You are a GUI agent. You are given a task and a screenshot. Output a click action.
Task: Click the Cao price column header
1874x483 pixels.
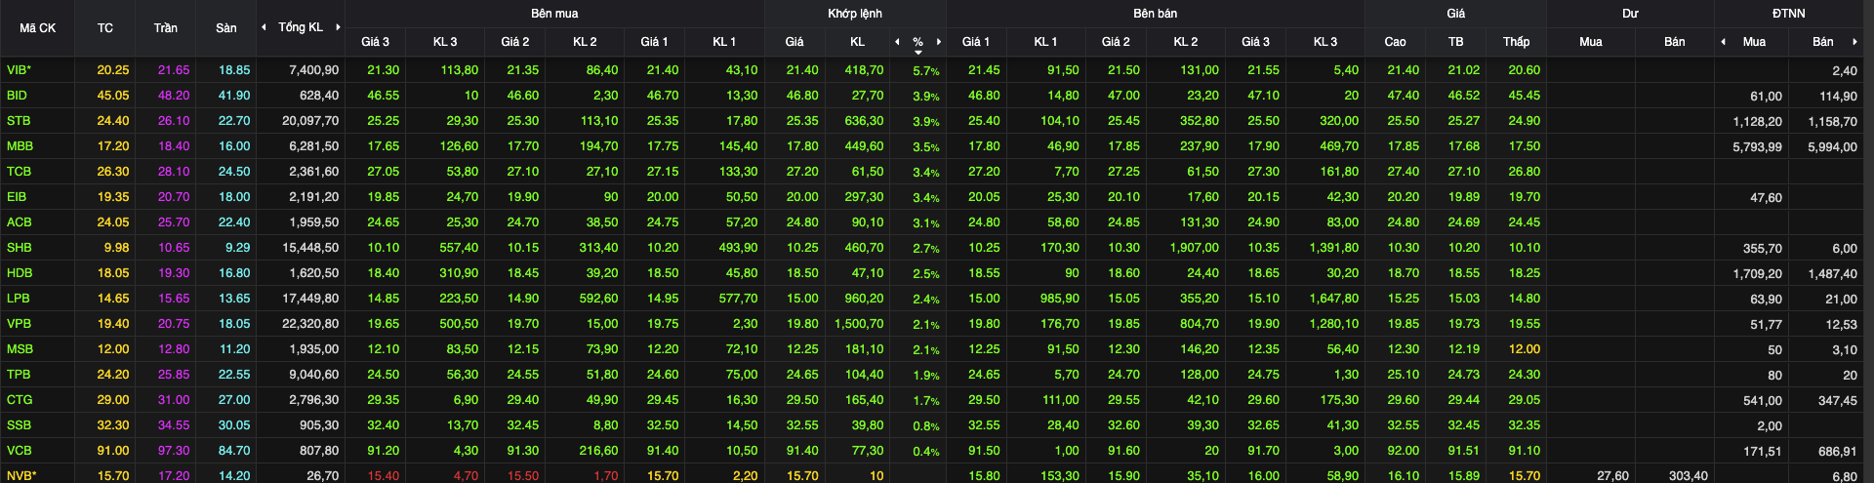pyautogui.click(x=1395, y=42)
